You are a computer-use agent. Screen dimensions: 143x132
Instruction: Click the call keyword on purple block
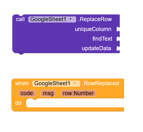pos(20,19)
